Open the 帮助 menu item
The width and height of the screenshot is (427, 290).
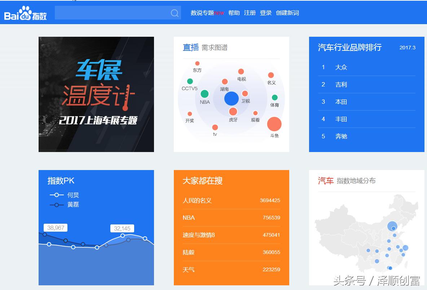tap(234, 13)
